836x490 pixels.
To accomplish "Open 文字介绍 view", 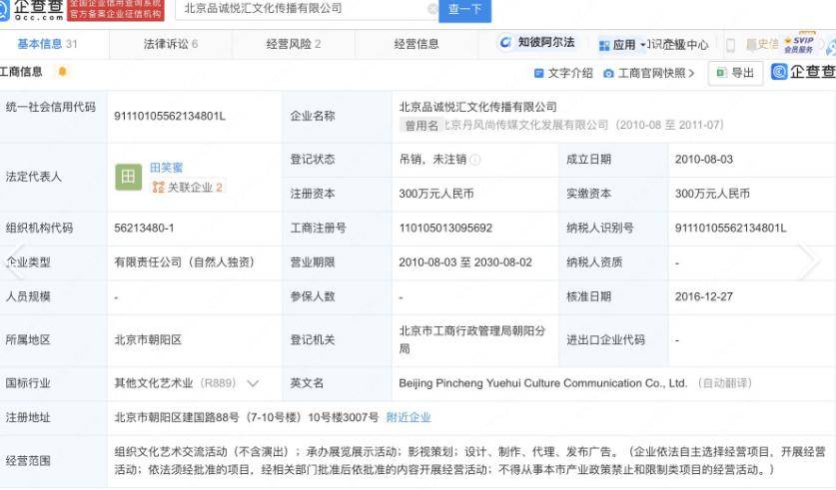I will 563,73.
